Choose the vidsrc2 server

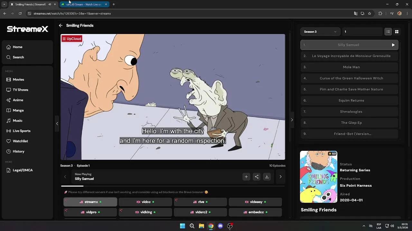[x=201, y=212]
